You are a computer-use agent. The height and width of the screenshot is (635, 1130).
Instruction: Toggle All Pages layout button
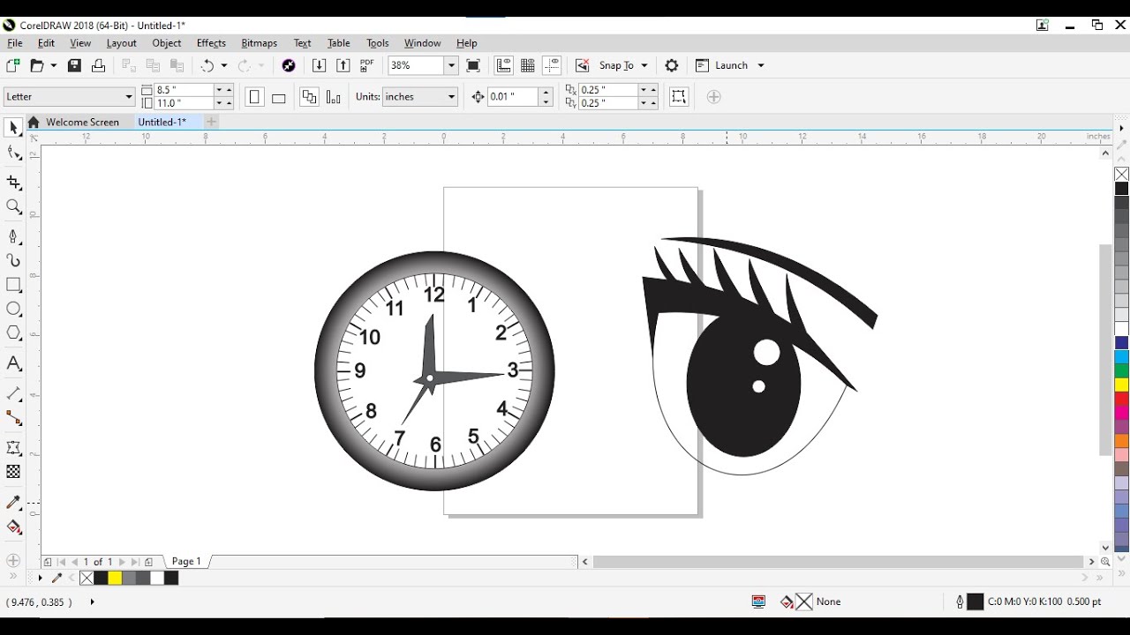pos(309,97)
